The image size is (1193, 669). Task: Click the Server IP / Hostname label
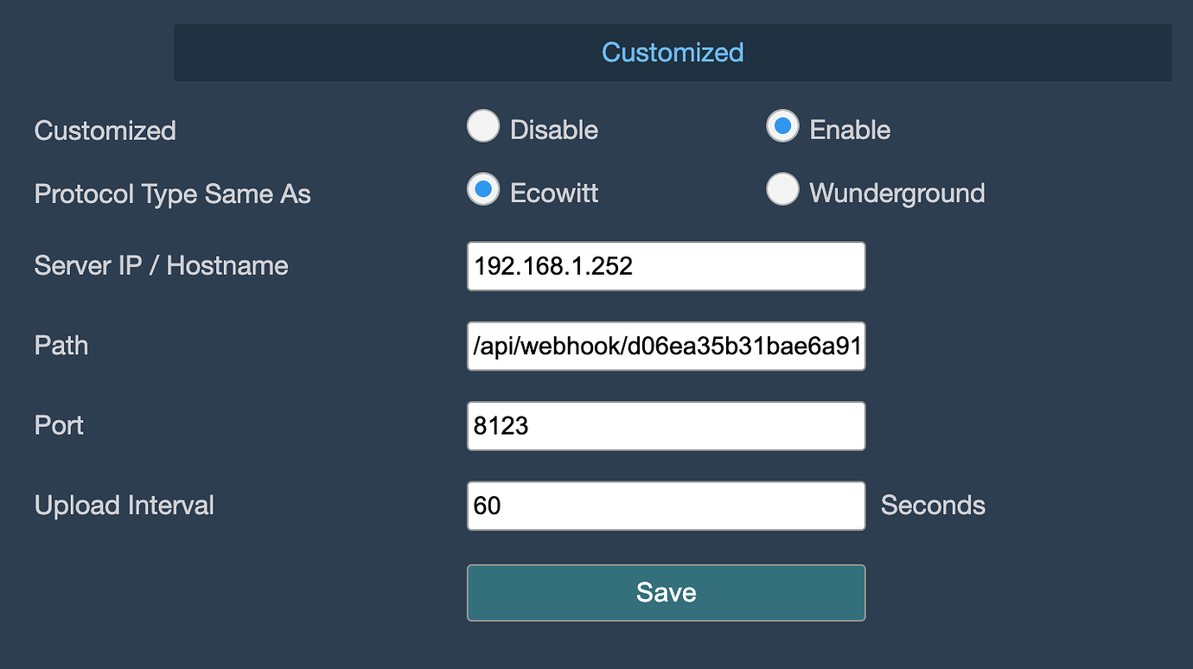(x=161, y=265)
